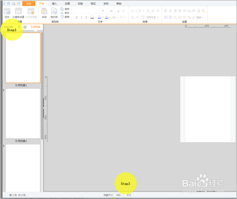Screen dimensions: 237x199
Task: Open fill color dropdown arrow
Action: coord(103,17)
